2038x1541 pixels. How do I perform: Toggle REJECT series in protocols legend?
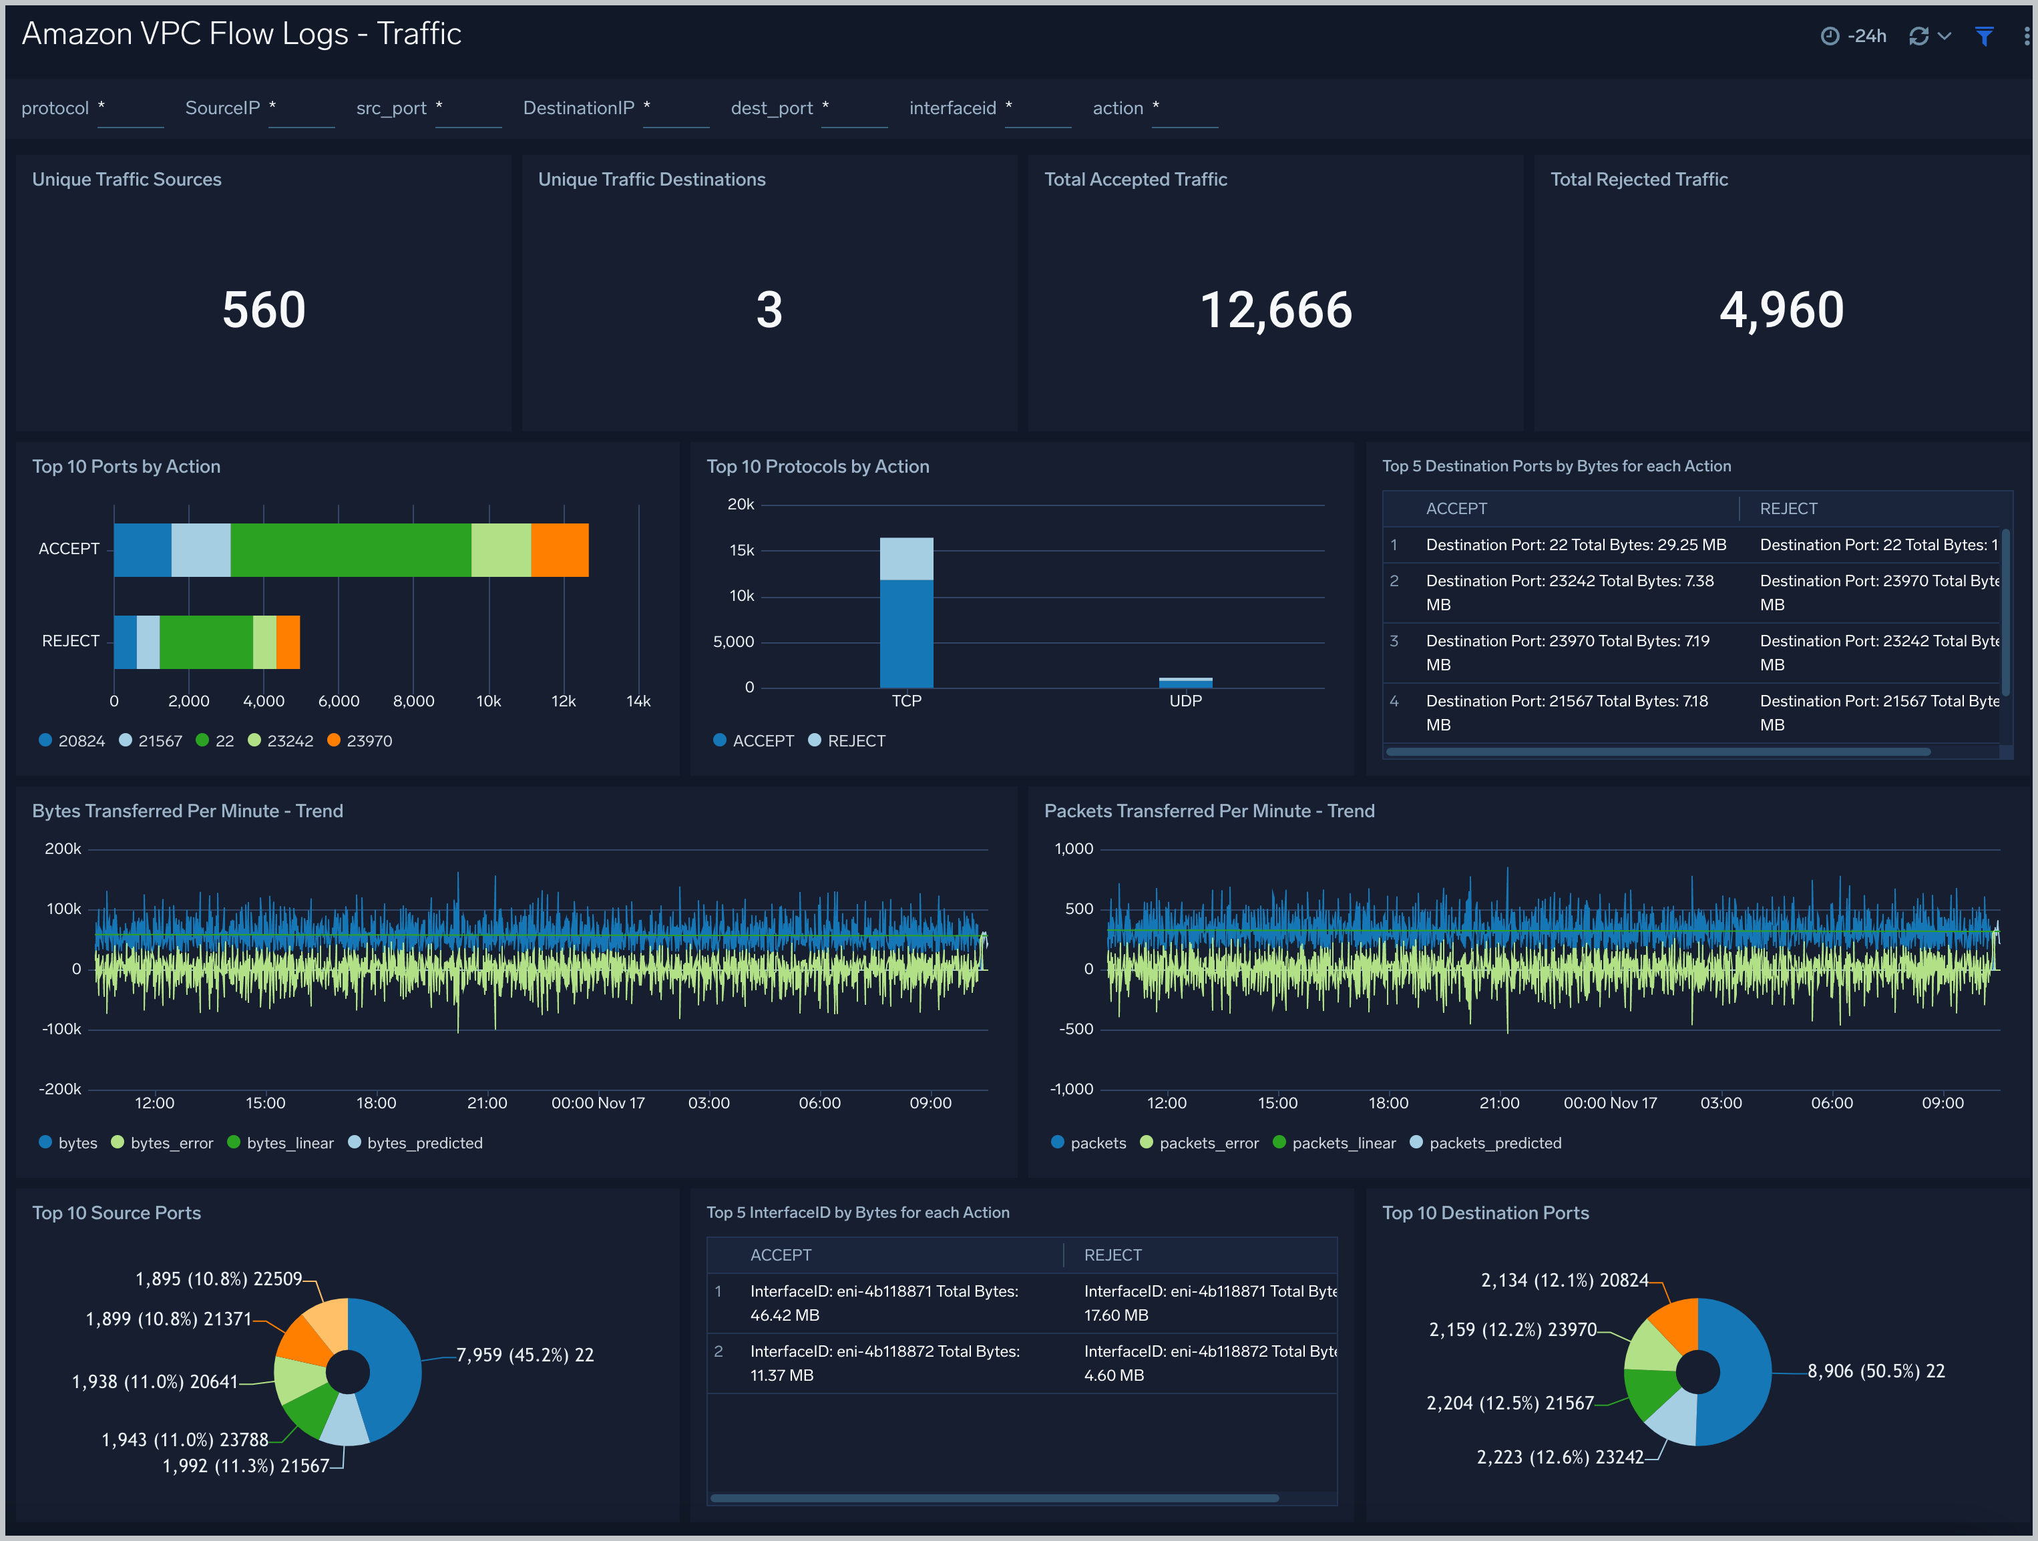pyautogui.click(x=847, y=740)
